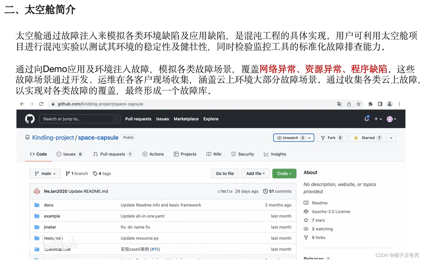Screen dimensions: 423x260
Task: View the 4 tags link
Action: [x=102, y=174]
